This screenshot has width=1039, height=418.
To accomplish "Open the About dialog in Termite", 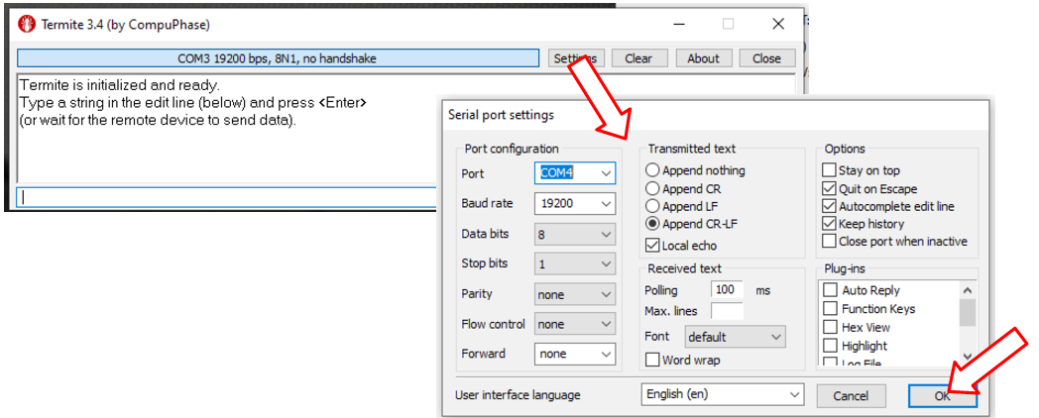I will point(703,58).
